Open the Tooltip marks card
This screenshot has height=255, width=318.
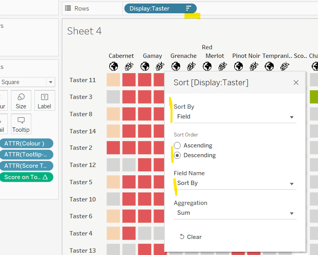(x=21, y=124)
